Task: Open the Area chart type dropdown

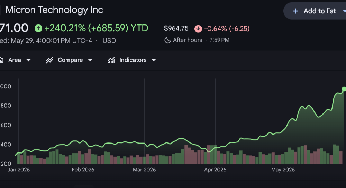Action: coord(15,60)
